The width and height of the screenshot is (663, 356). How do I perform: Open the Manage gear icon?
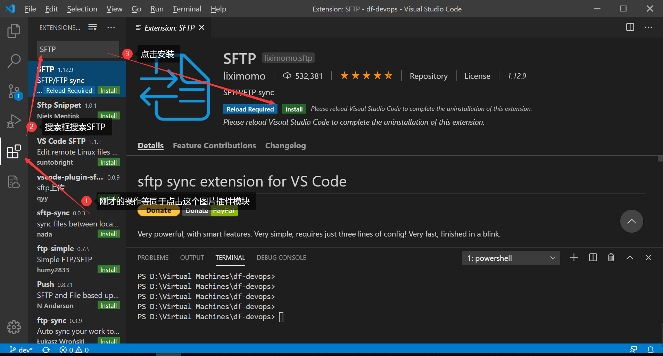(x=14, y=327)
